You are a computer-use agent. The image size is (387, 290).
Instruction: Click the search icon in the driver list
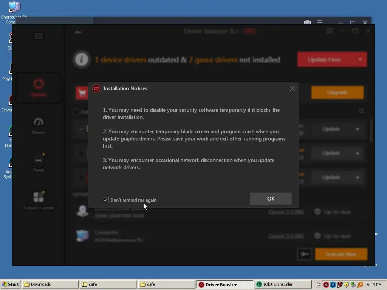coord(361,111)
